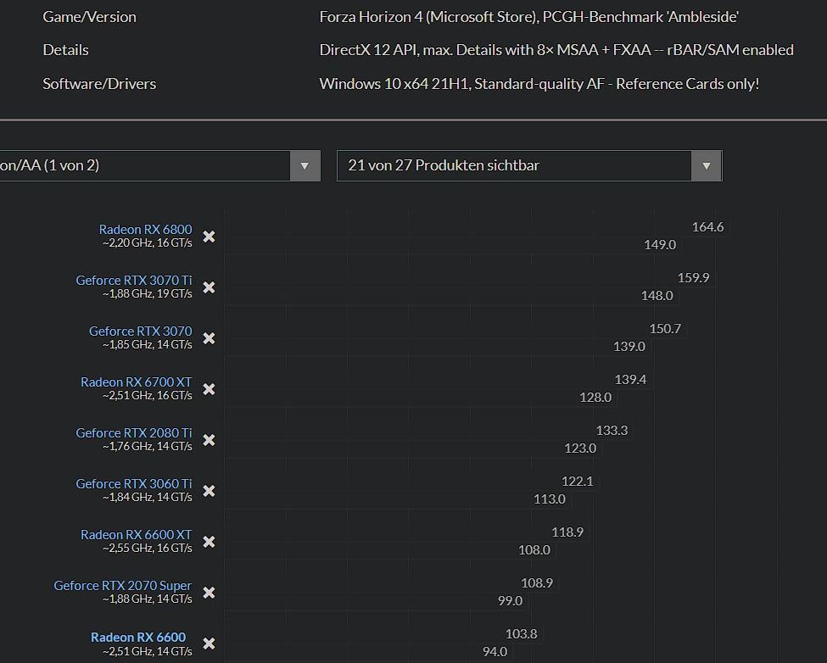Select the 123.0 value of RTX 2080 Ti
The width and height of the screenshot is (827, 663).
580,448
